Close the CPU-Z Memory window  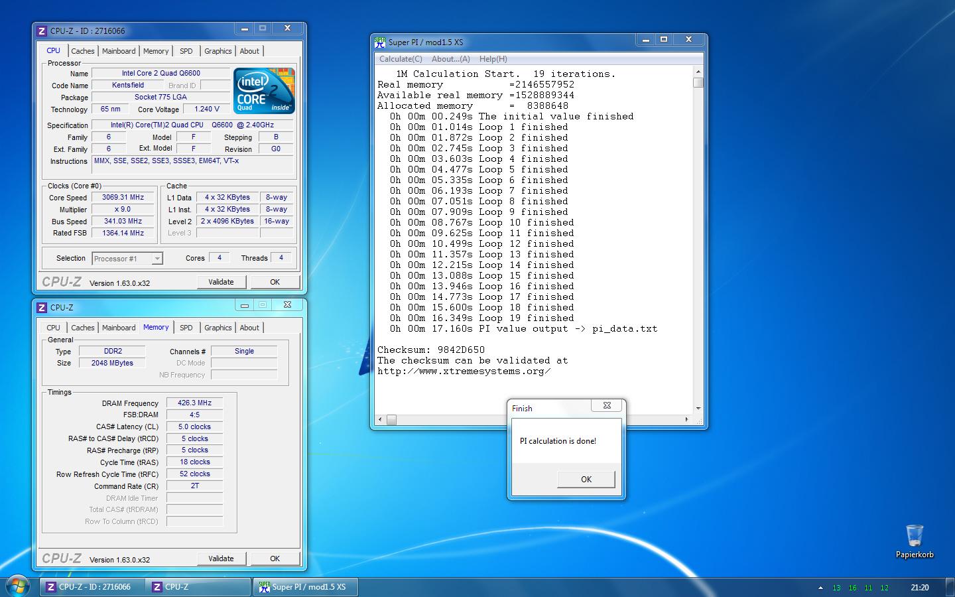click(287, 305)
